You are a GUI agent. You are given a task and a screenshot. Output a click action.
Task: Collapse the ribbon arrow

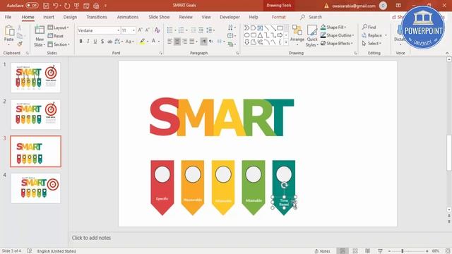click(x=447, y=54)
